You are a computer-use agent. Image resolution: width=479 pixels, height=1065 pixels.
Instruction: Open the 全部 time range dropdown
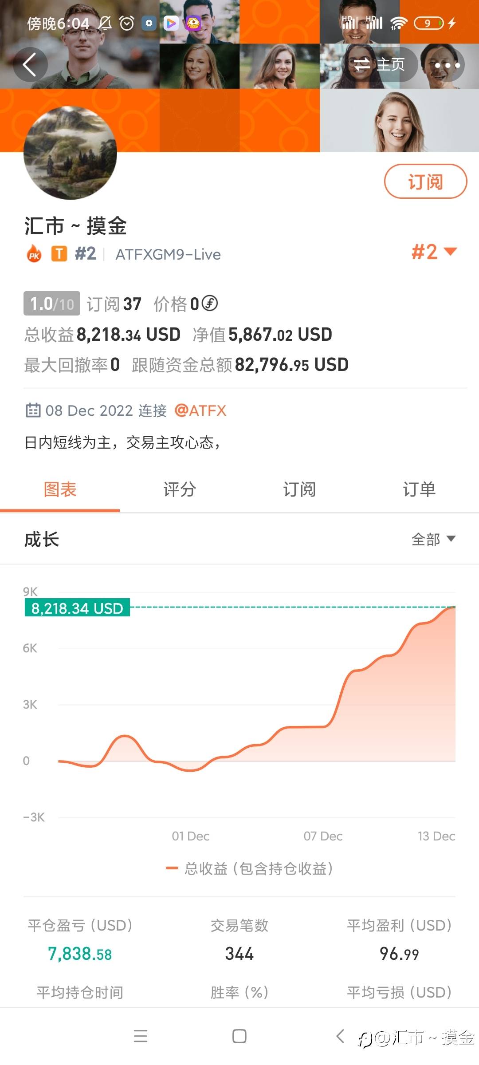[x=433, y=539]
